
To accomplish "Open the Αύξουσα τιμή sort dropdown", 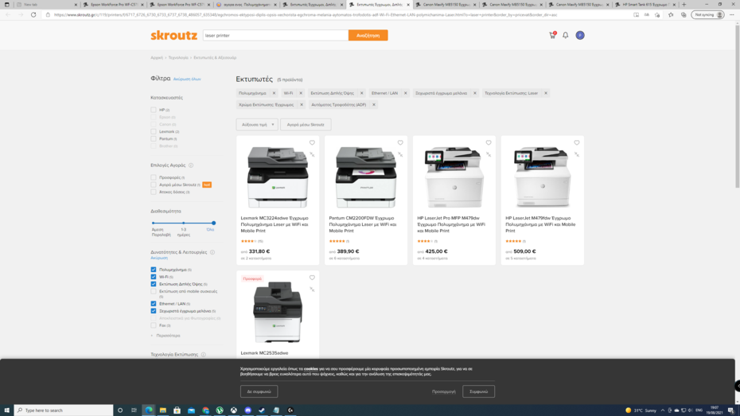I will point(257,125).
